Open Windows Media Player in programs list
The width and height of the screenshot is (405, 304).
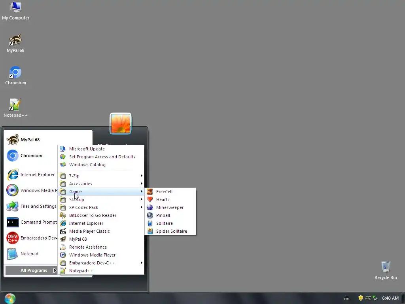(101, 255)
